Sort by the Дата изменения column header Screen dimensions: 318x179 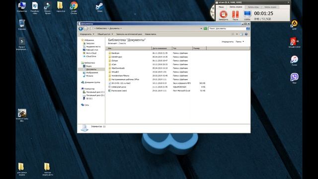(162, 48)
